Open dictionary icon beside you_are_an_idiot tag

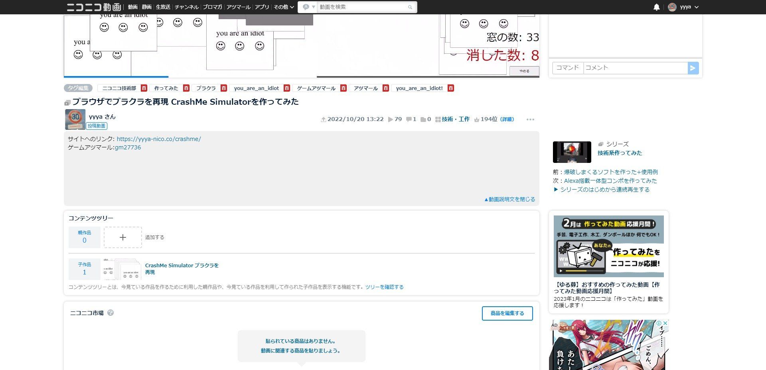(286, 88)
